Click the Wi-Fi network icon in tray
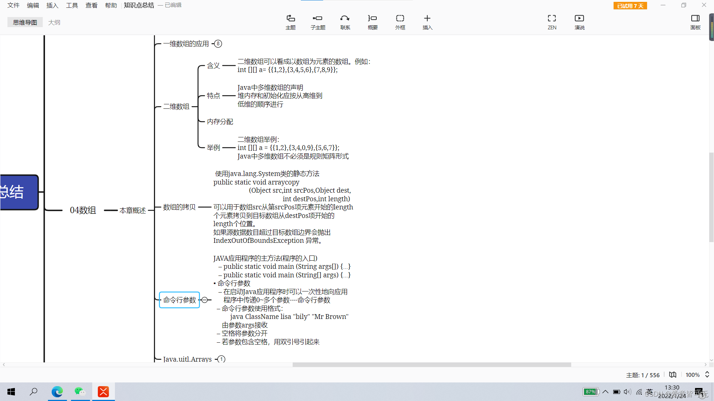714x401 pixels. [x=639, y=392]
